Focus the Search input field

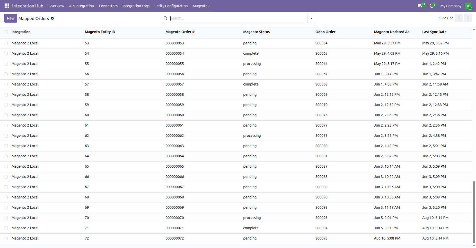pyautogui.click(x=239, y=18)
